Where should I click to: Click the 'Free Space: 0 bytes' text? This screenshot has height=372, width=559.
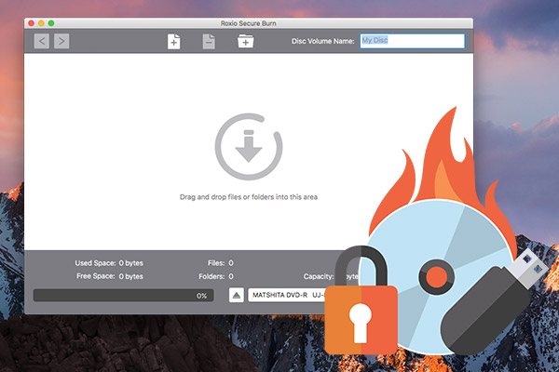(x=110, y=276)
